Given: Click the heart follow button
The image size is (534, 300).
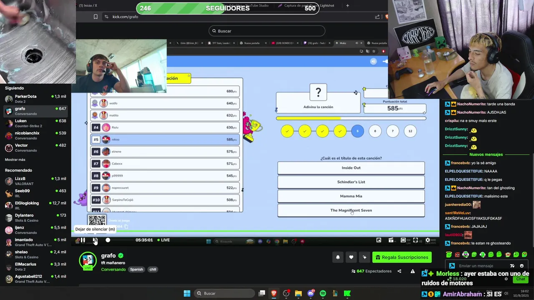Looking at the screenshot, I should (351, 257).
